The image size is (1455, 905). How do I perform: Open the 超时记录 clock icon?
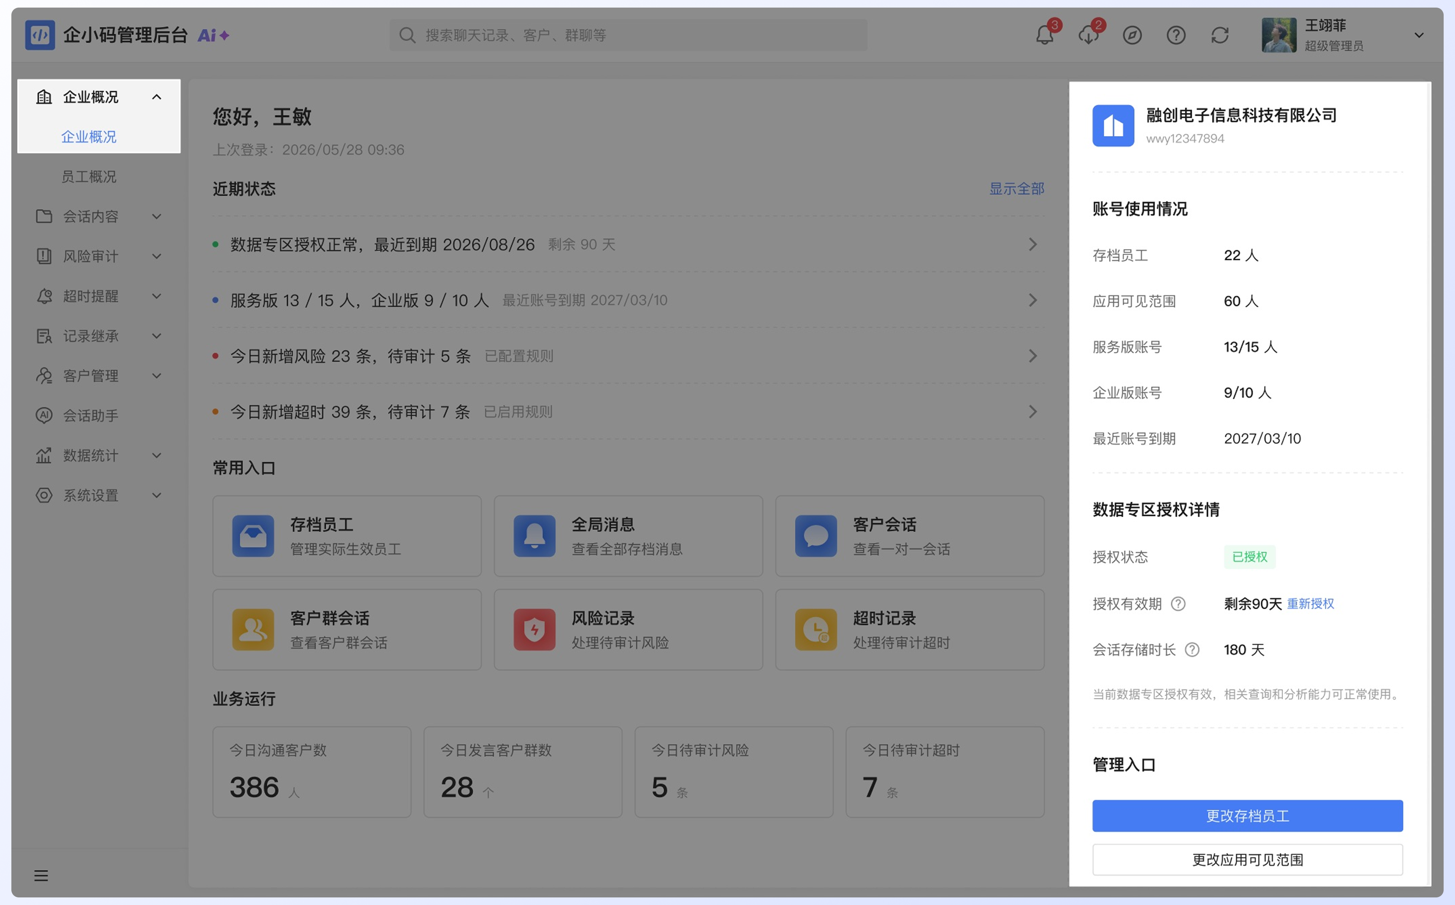pyautogui.click(x=815, y=629)
